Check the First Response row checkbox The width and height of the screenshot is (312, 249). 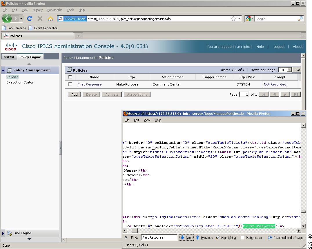[70, 84]
